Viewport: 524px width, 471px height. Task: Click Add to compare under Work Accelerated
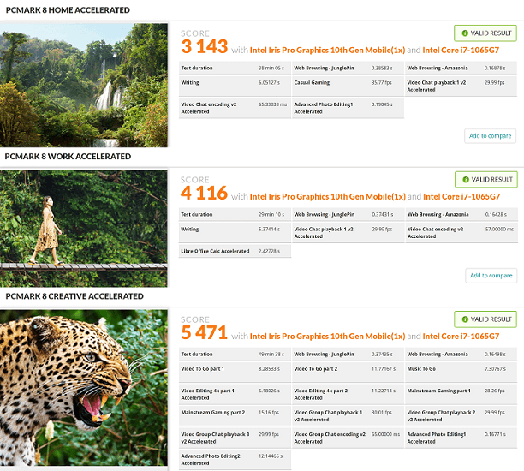click(491, 275)
